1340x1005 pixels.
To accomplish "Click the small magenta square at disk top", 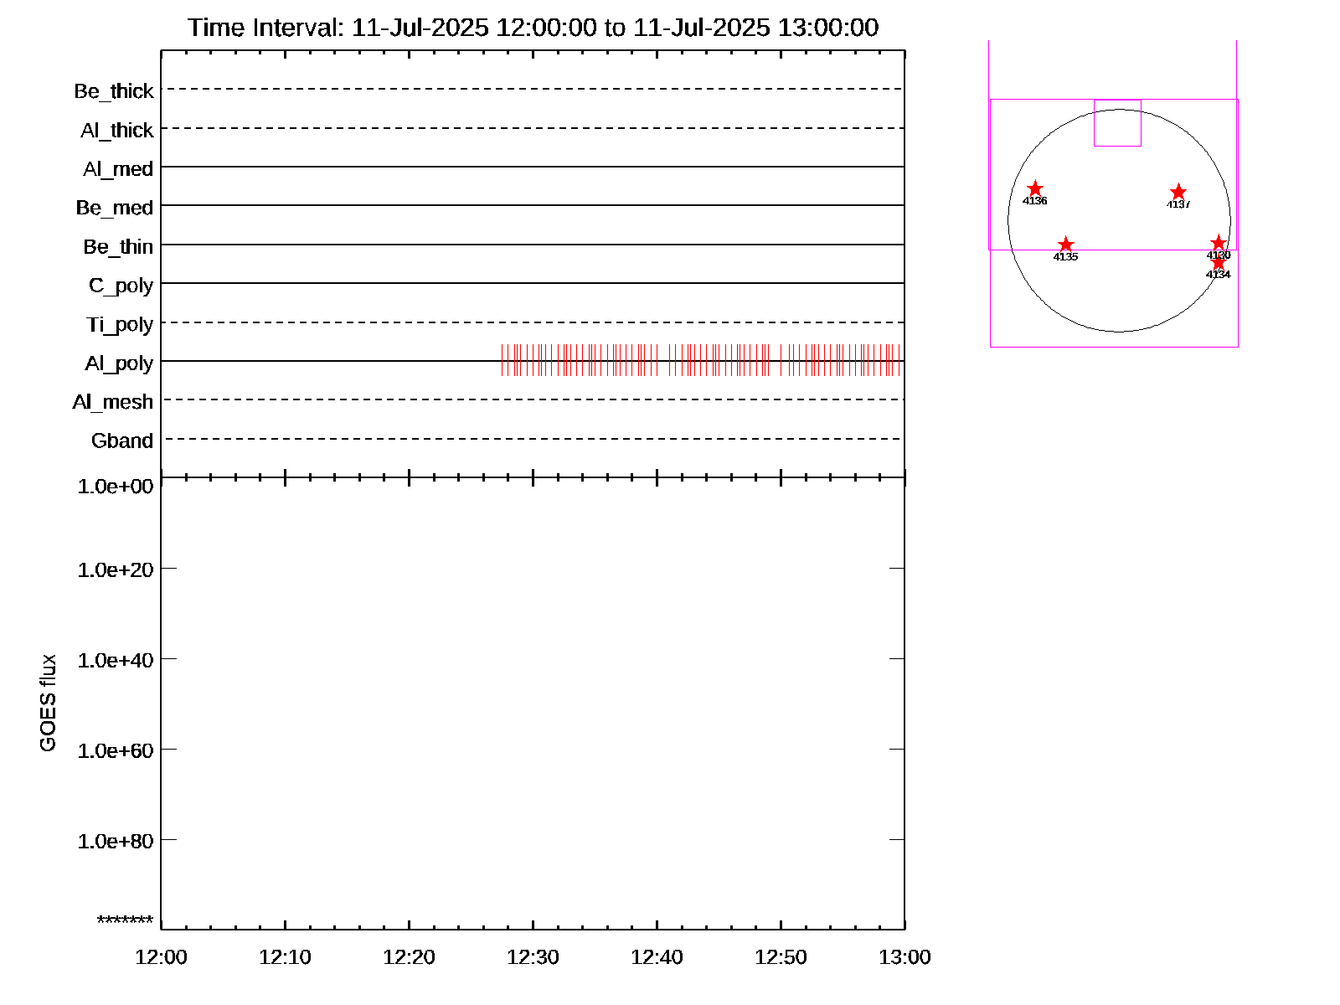I will click(1117, 123).
